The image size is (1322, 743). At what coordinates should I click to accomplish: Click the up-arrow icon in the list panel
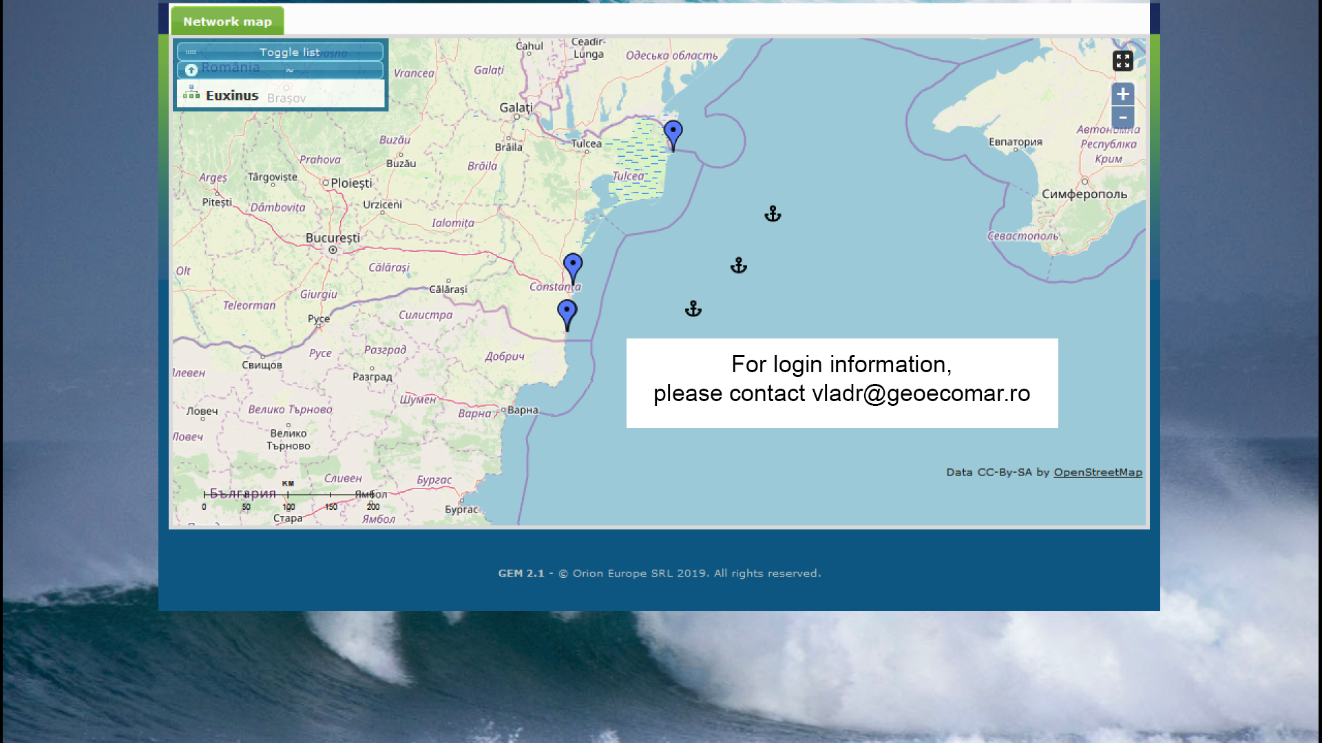click(x=191, y=69)
